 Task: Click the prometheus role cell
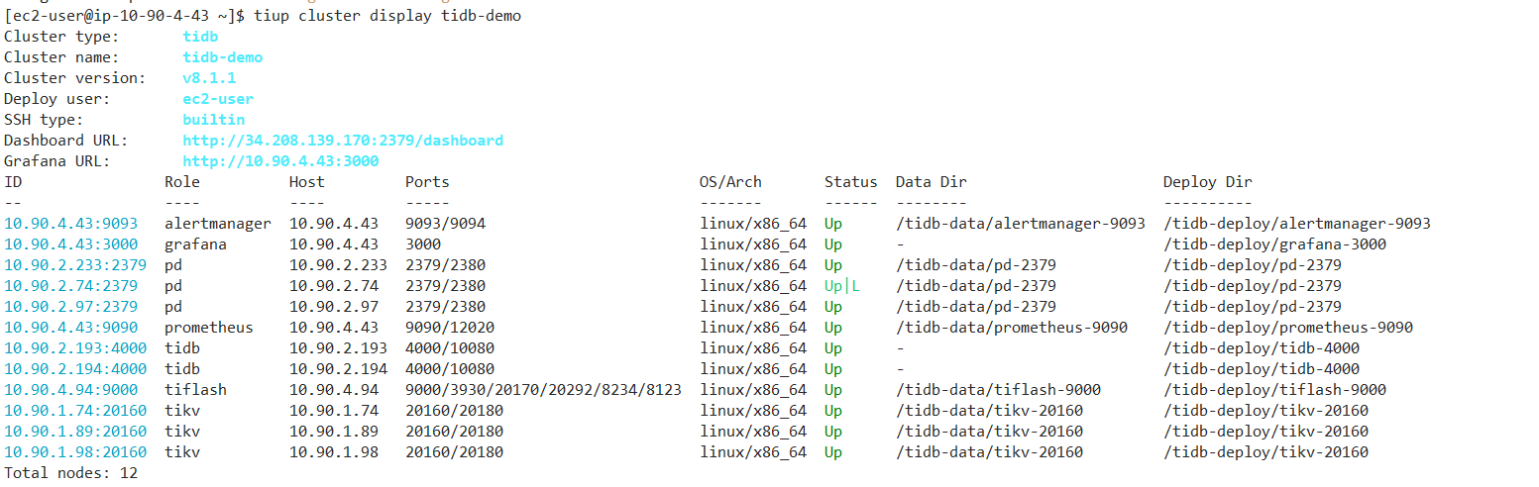coord(209,328)
